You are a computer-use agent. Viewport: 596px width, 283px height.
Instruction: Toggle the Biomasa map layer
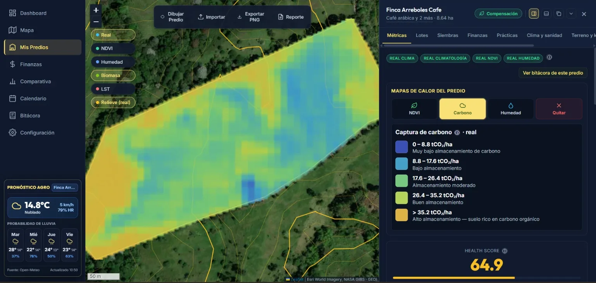click(113, 75)
